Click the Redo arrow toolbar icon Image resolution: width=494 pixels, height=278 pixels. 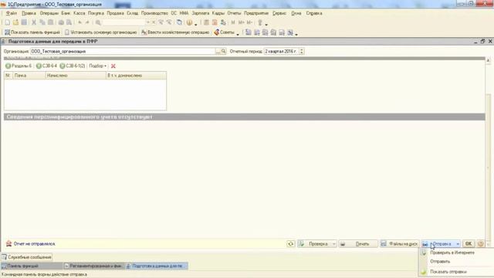87,22
